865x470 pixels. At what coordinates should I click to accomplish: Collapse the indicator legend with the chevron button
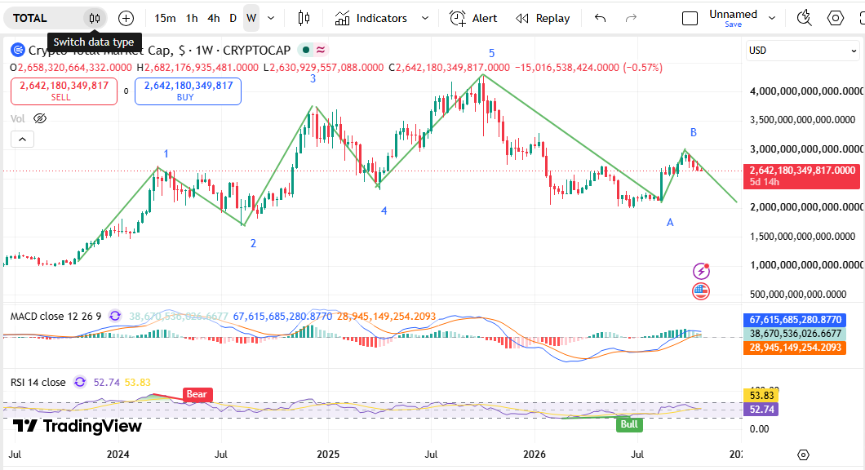click(x=23, y=139)
